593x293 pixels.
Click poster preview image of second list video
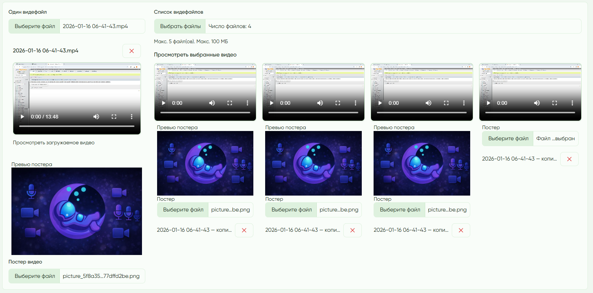point(313,163)
